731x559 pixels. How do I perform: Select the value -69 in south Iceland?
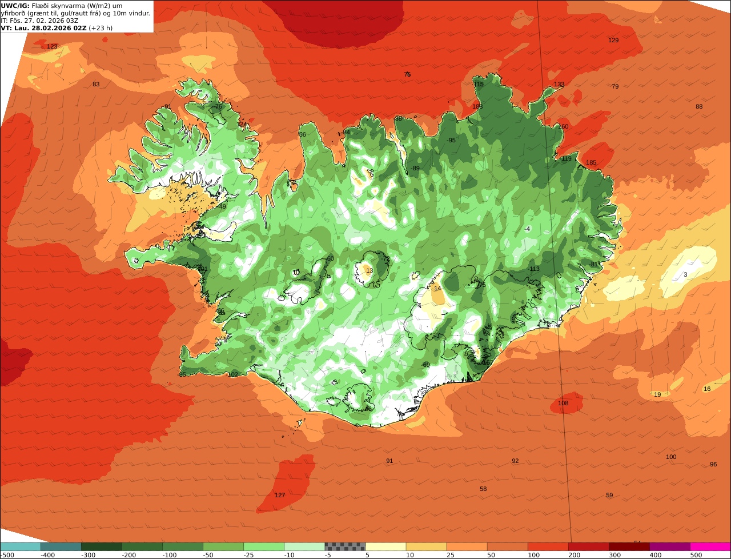425,365
